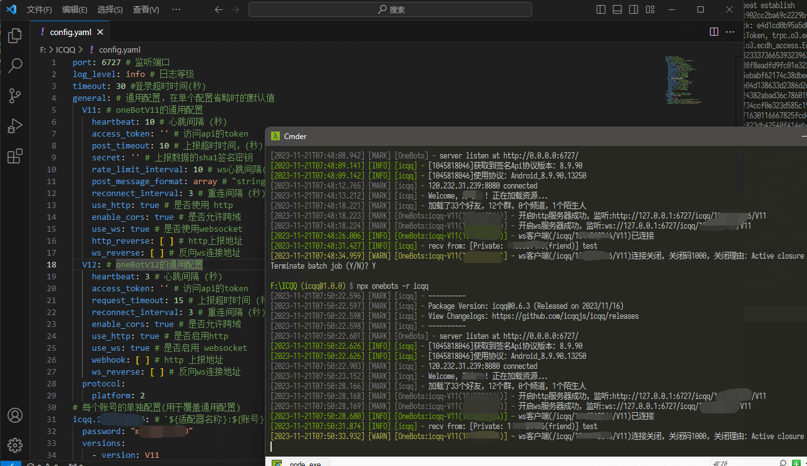Click ICQQ folder in the breadcrumb
The height and width of the screenshot is (466, 807).
click(66, 49)
